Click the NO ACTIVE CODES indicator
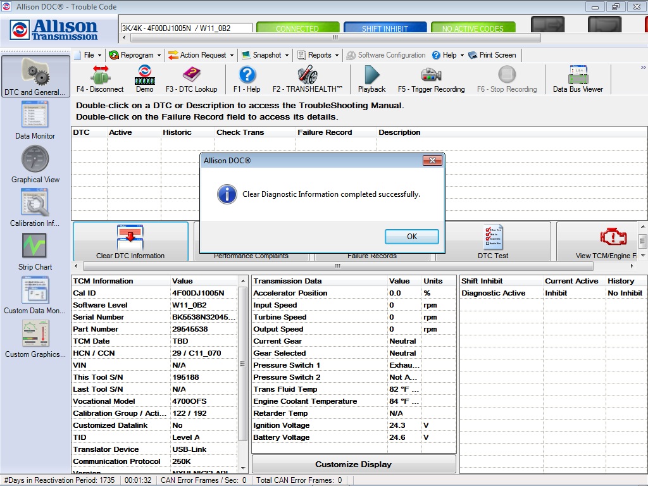Screen dimensions: 648x486 [473, 27]
